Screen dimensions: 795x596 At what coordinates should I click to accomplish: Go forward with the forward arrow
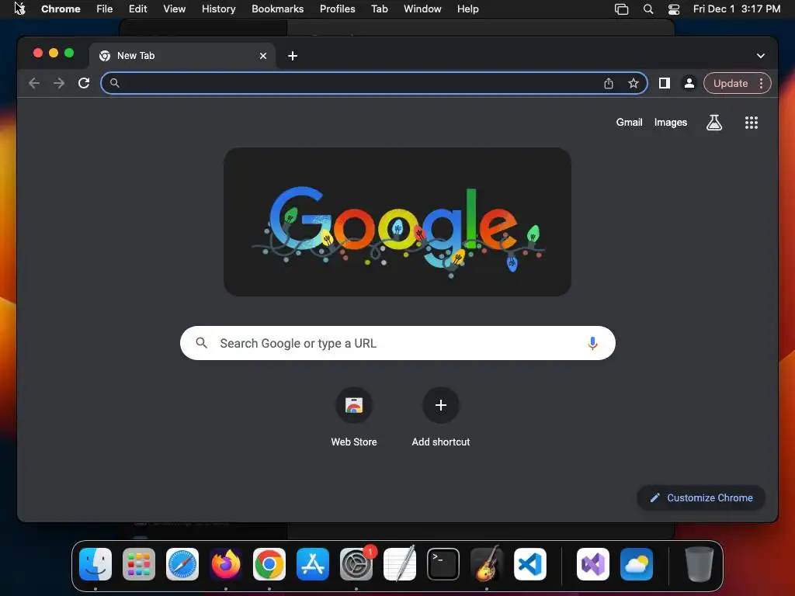click(59, 83)
